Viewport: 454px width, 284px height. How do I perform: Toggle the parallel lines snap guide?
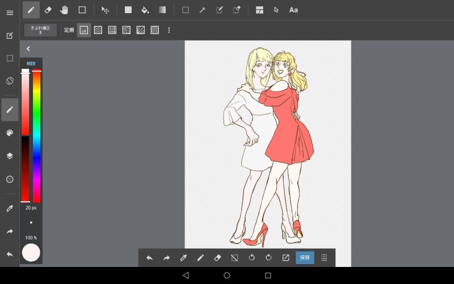(x=98, y=30)
